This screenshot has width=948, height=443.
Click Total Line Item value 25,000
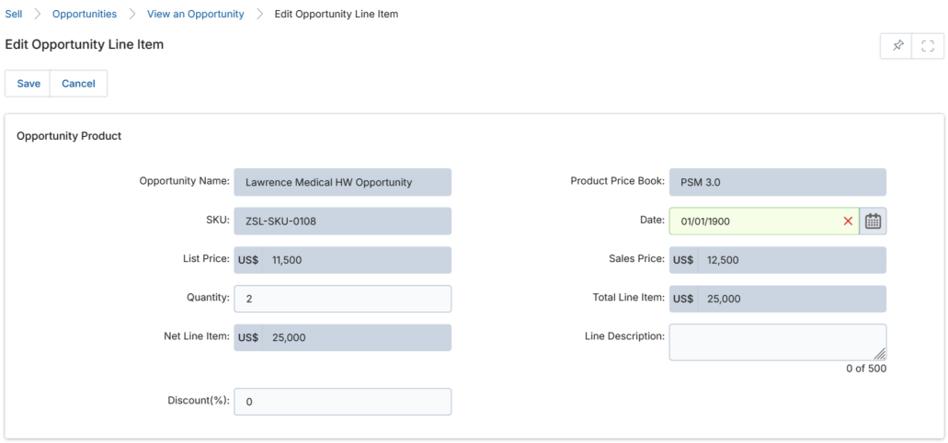coord(792,299)
